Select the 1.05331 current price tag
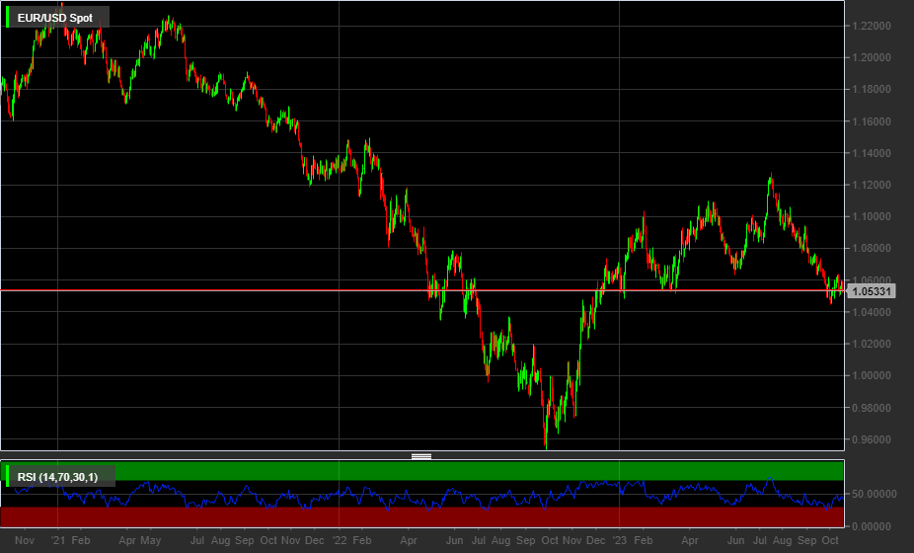914x553 pixels. [872, 291]
